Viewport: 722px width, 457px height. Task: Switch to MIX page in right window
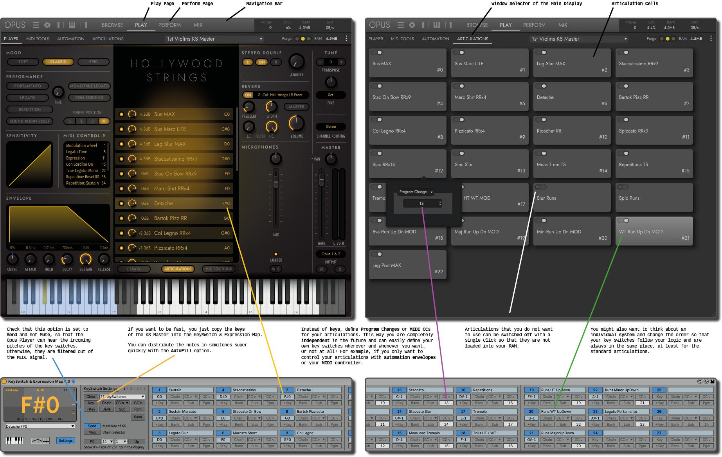(x=563, y=25)
